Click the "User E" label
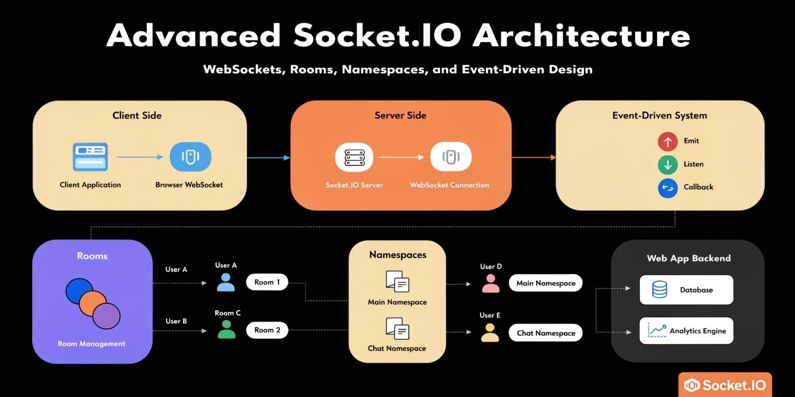Viewport: 795px width, 397px height. coord(490,315)
